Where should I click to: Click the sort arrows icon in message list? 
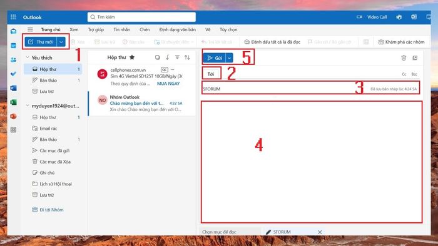(x=187, y=57)
